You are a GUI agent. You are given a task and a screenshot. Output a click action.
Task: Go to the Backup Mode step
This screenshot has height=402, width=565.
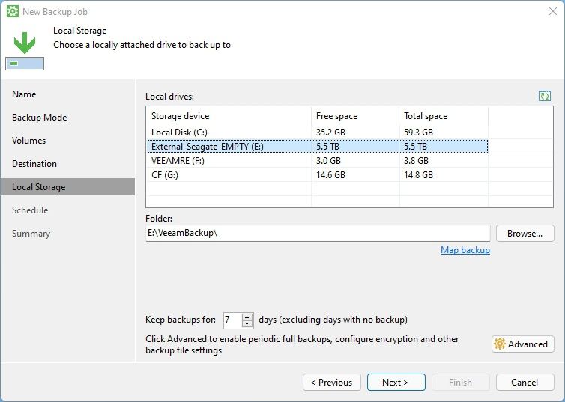click(x=39, y=118)
